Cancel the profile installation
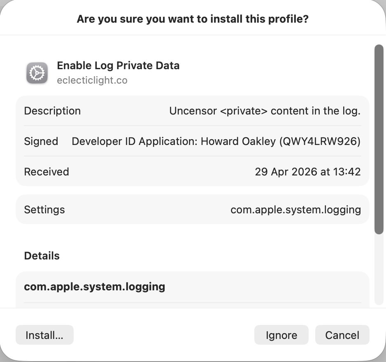The width and height of the screenshot is (386, 362). click(x=342, y=335)
